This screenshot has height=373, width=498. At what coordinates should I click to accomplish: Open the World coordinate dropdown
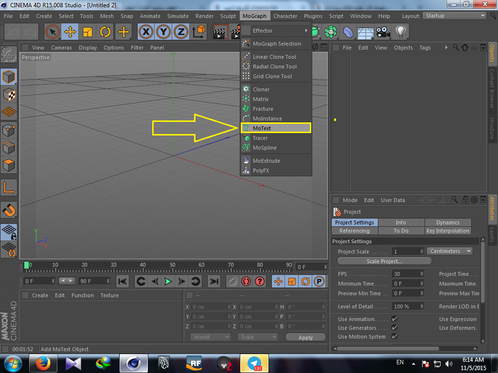pyautogui.click(x=210, y=337)
